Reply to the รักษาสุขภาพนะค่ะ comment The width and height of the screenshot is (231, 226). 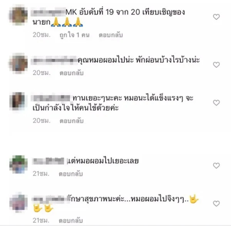71,220
